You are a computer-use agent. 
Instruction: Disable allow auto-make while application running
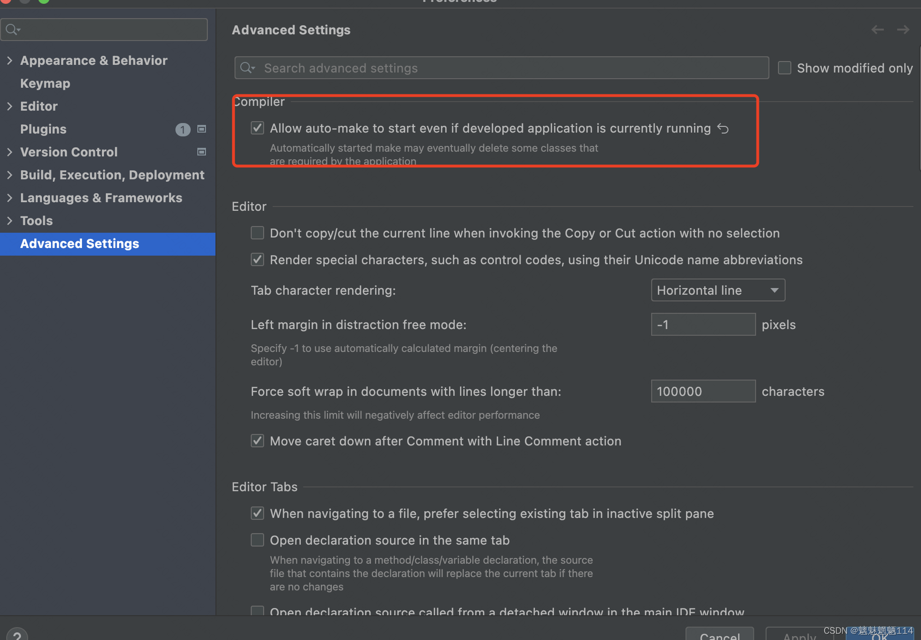tap(257, 128)
